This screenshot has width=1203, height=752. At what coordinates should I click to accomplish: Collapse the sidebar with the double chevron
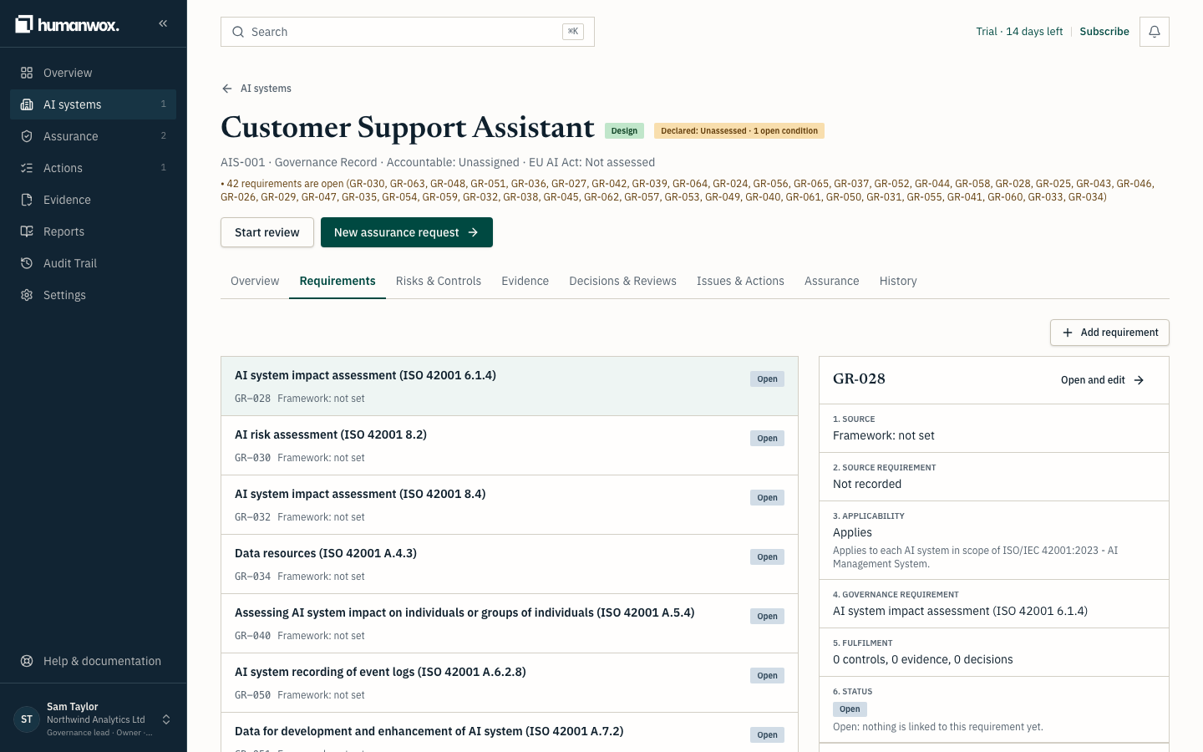(x=163, y=23)
